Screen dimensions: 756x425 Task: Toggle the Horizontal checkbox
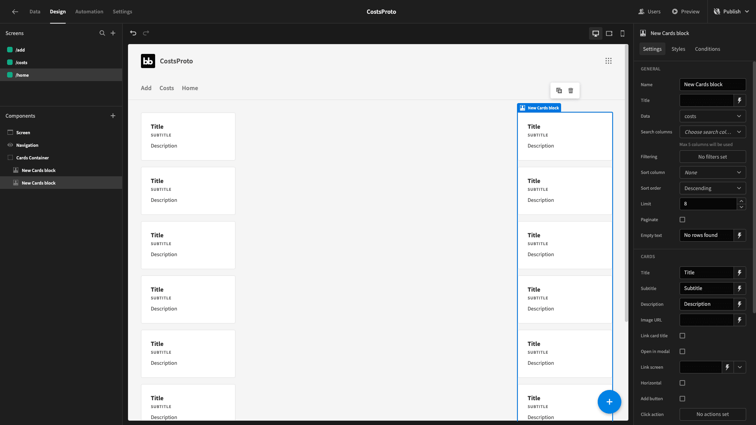682,383
